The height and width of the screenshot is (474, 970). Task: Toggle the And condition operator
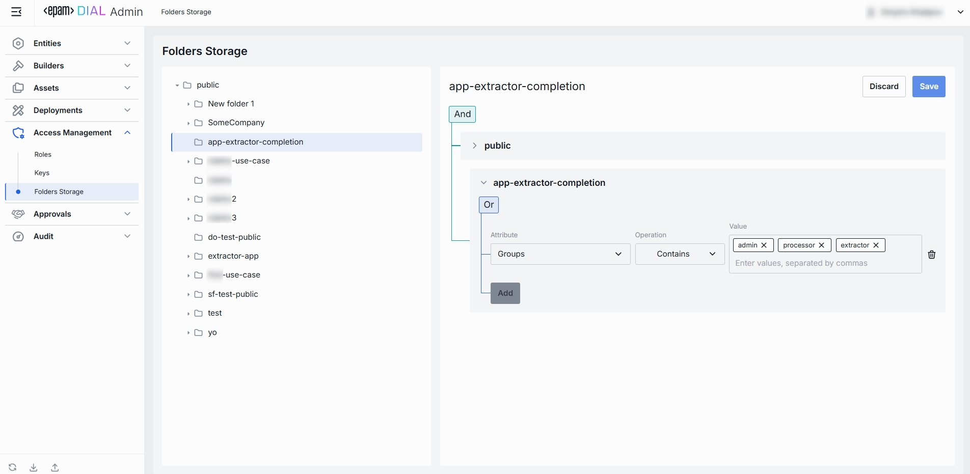pos(462,114)
